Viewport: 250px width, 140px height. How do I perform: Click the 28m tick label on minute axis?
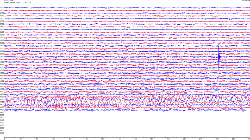(x=234, y=139)
